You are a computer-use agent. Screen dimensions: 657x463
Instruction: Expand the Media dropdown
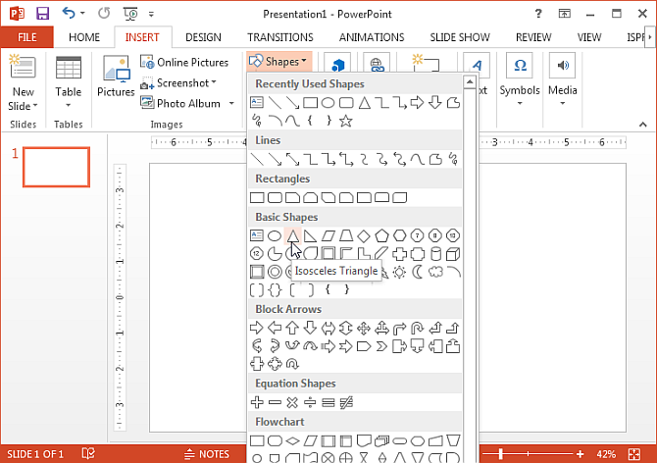[563, 104]
